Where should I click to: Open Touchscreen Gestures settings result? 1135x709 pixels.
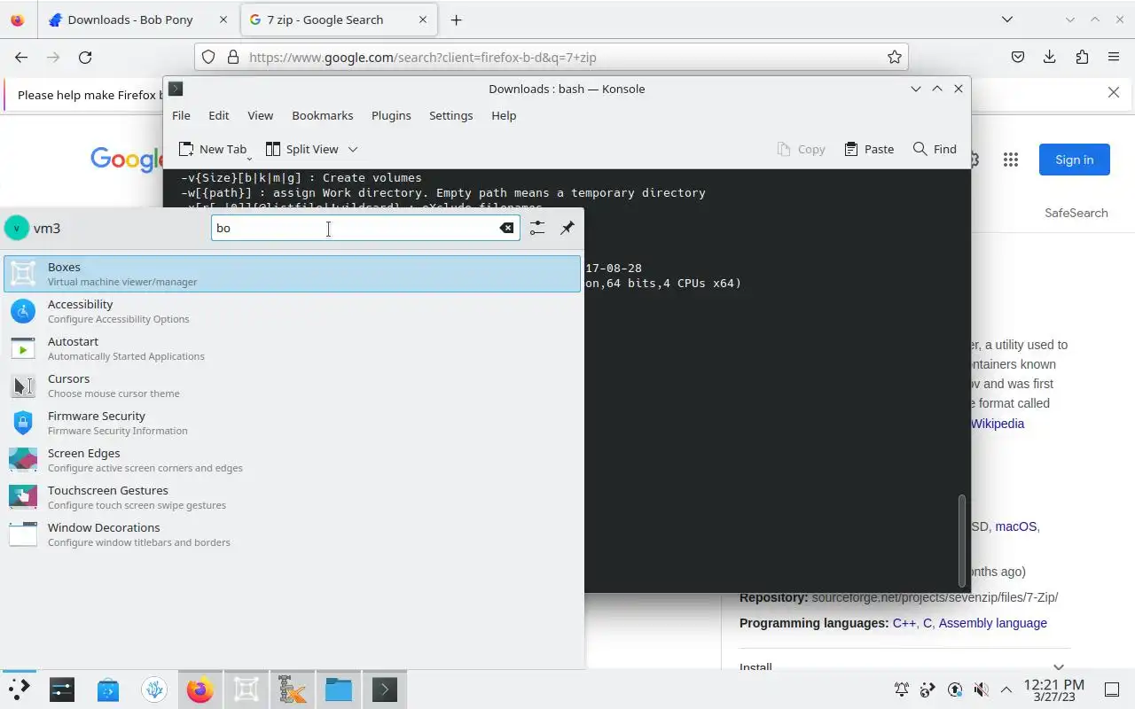point(292,497)
